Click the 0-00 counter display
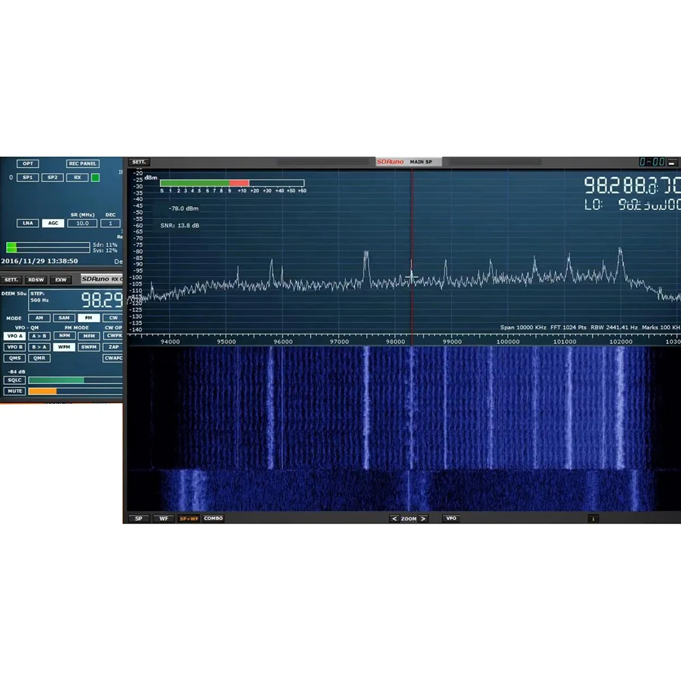This screenshot has height=681, width=681. click(x=652, y=162)
